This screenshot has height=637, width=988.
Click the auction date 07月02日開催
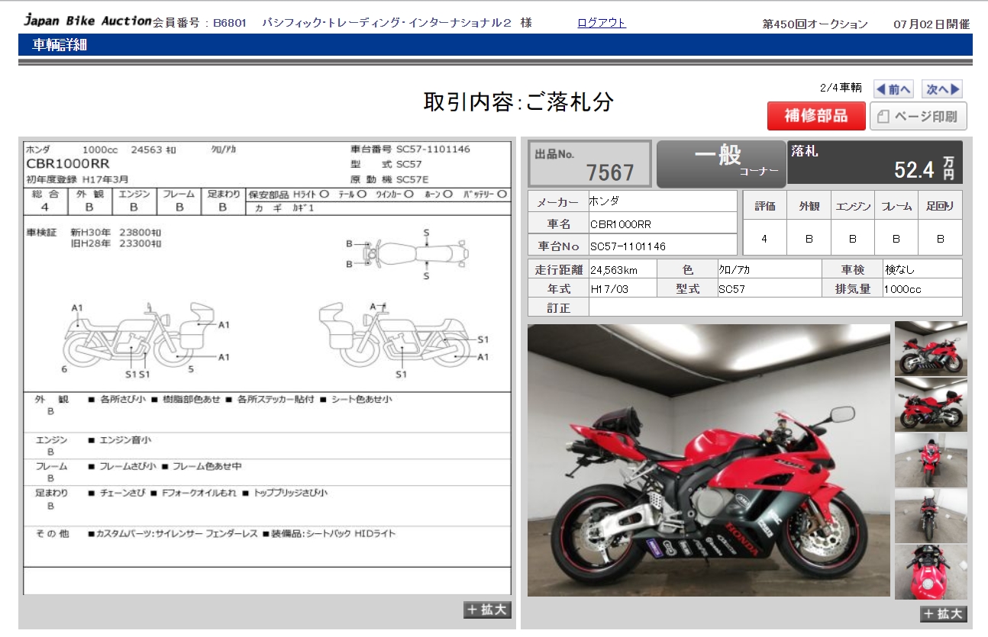(x=931, y=24)
